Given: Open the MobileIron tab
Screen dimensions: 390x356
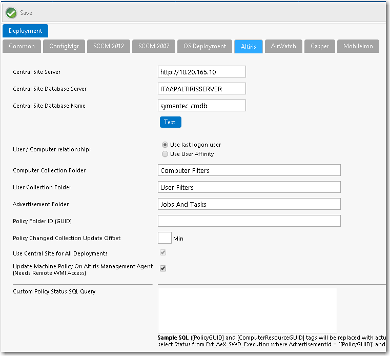Looking at the screenshot, I should pyautogui.click(x=358, y=46).
